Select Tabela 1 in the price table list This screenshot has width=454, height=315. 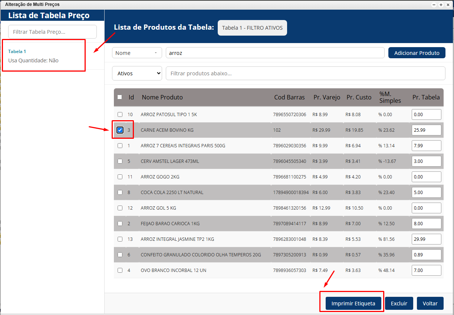tap(17, 52)
